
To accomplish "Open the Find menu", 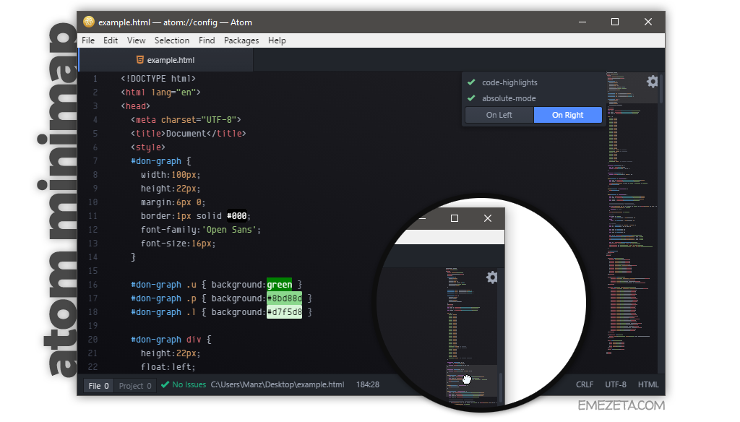I will (207, 40).
